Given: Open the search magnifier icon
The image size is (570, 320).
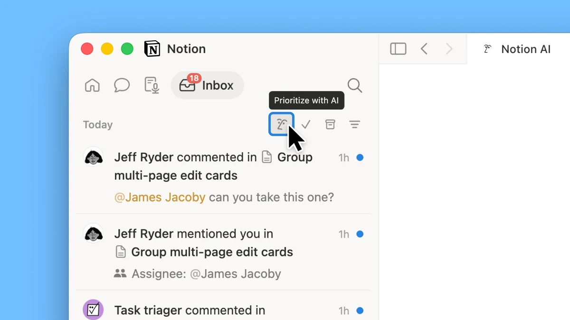Looking at the screenshot, I should (x=355, y=85).
